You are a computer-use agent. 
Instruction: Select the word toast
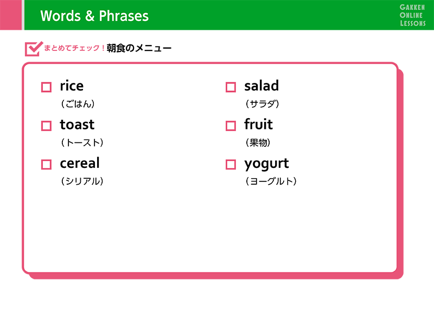coord(77,125)
